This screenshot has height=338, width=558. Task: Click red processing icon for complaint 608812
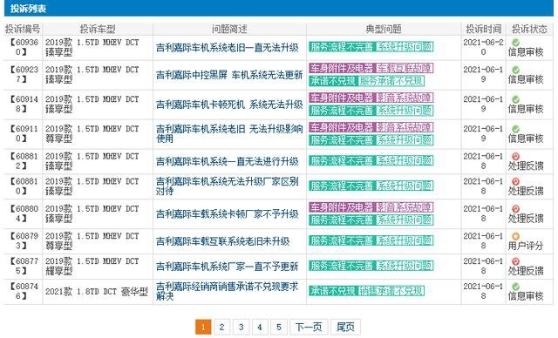coord(515,157)
